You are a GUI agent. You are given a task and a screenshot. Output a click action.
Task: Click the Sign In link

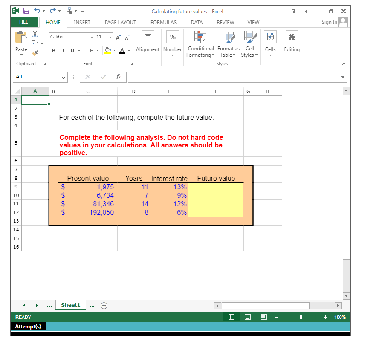click(x=329, y=22)
